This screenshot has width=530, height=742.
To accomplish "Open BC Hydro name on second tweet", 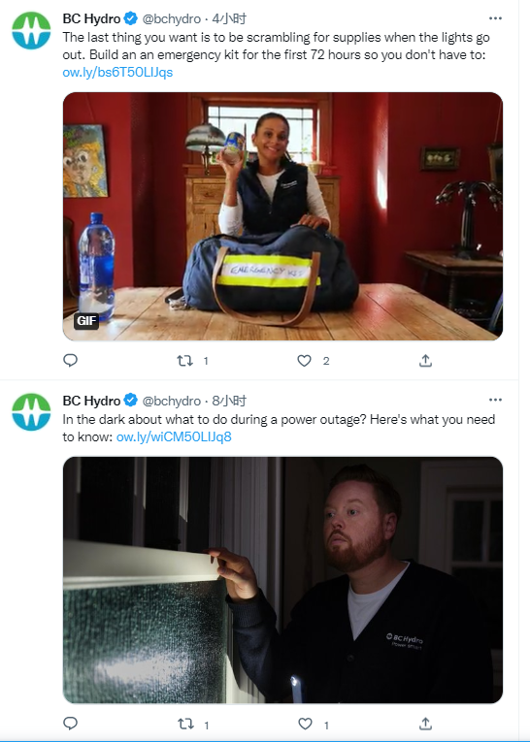I will 91,401.
